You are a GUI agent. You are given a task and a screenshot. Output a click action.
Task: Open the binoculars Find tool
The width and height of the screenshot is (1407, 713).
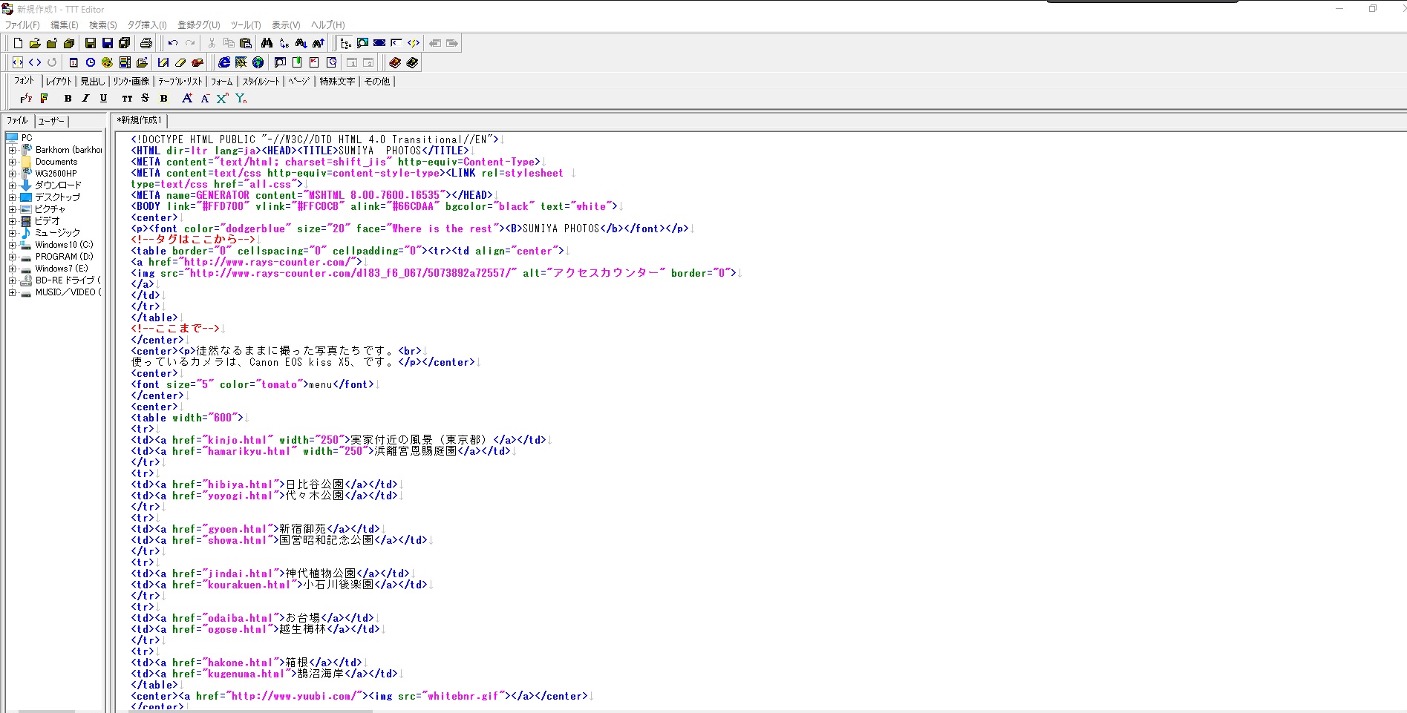267,43
